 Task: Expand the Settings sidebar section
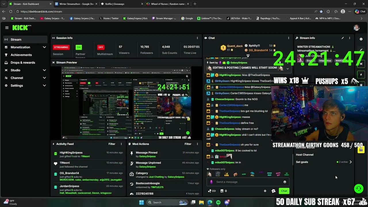(x=44, y=85)
